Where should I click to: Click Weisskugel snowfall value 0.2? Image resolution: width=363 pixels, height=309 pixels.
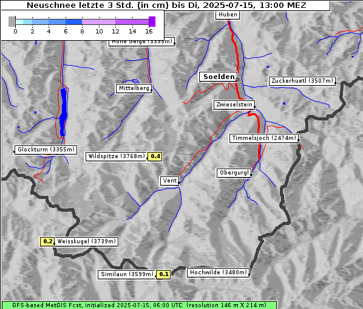pos(47,241)
